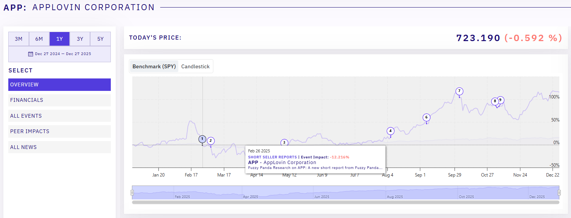
Task: Click the APP: APPLOVIN CORPORATION heading
Action: (79, 7)
